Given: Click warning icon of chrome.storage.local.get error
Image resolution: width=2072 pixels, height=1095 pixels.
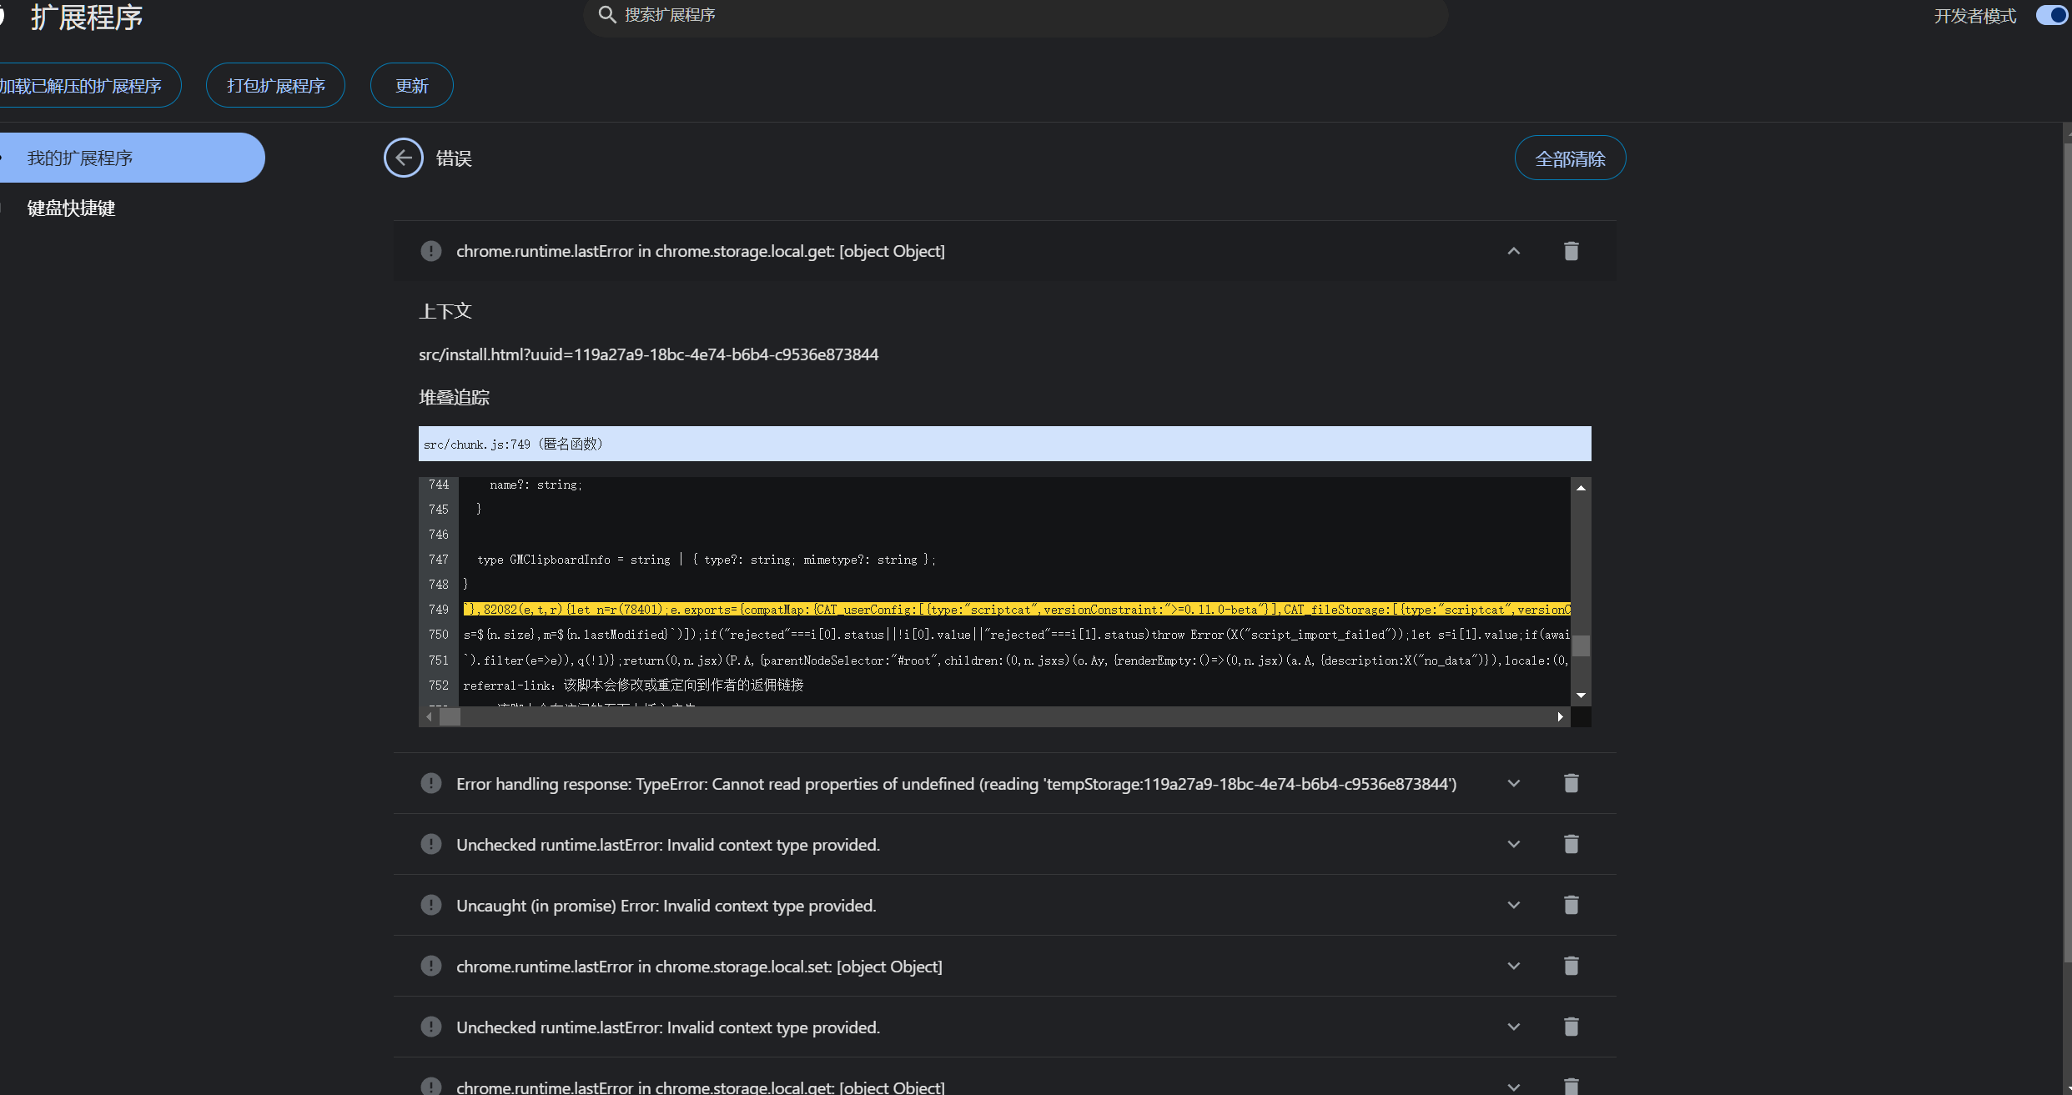Looking at the screenshot, I should click(x=431, y=251).
